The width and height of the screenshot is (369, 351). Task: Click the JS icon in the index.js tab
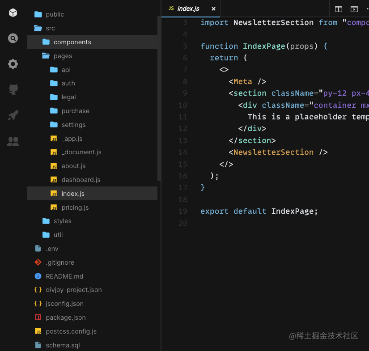171,8
